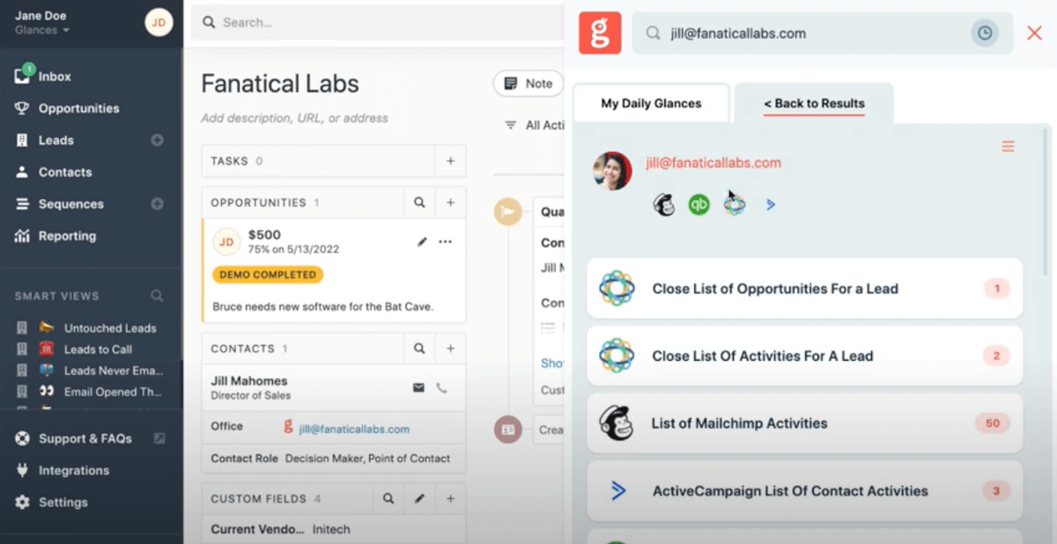
Task: Click the flag marker in the activity timeline
Action: (x=507, y=211)
